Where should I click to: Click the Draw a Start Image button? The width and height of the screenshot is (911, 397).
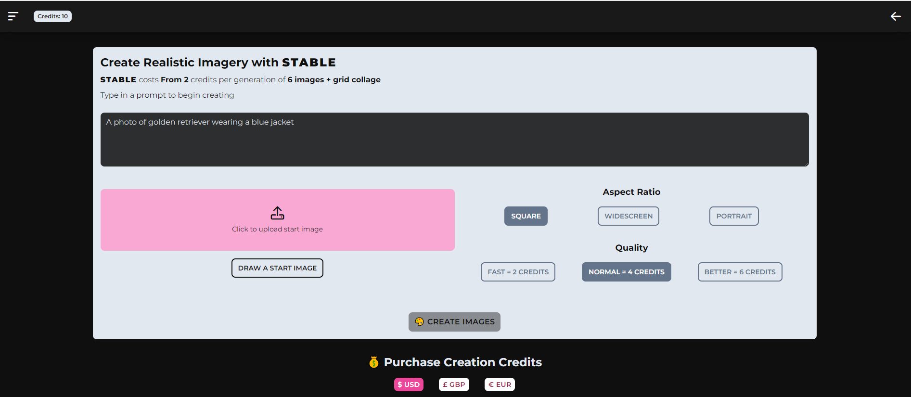[x=277, y=268]
